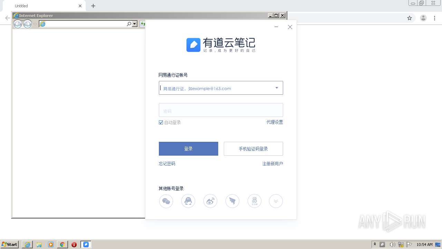Open the Chrome three-dot menu
Image resolution: width=442 pixels, height=249 pixels.
click(x=434, y=18)
